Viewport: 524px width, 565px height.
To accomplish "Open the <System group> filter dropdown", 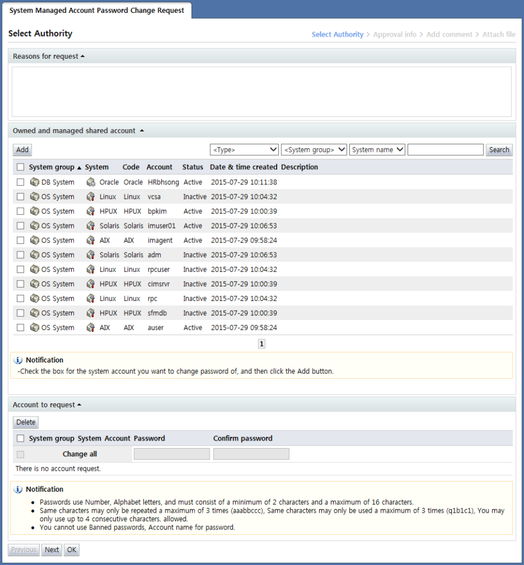I will pyautogui.click(x=314, y=150).
